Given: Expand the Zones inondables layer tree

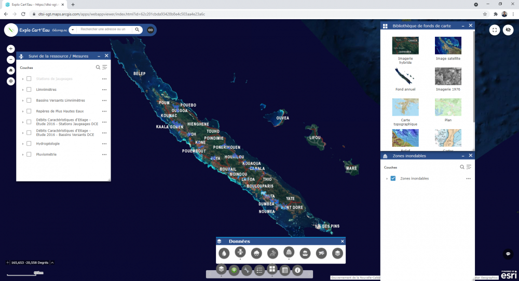Looking at the screenshot, I should [x=387, y=179].
